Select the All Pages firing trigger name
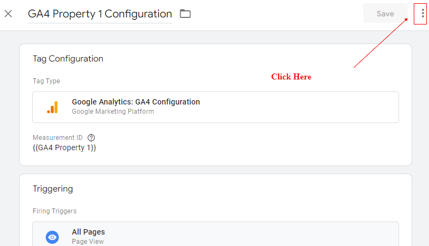Image resolution: width=429 pixels, height=246 pixels. coord(88,232)
